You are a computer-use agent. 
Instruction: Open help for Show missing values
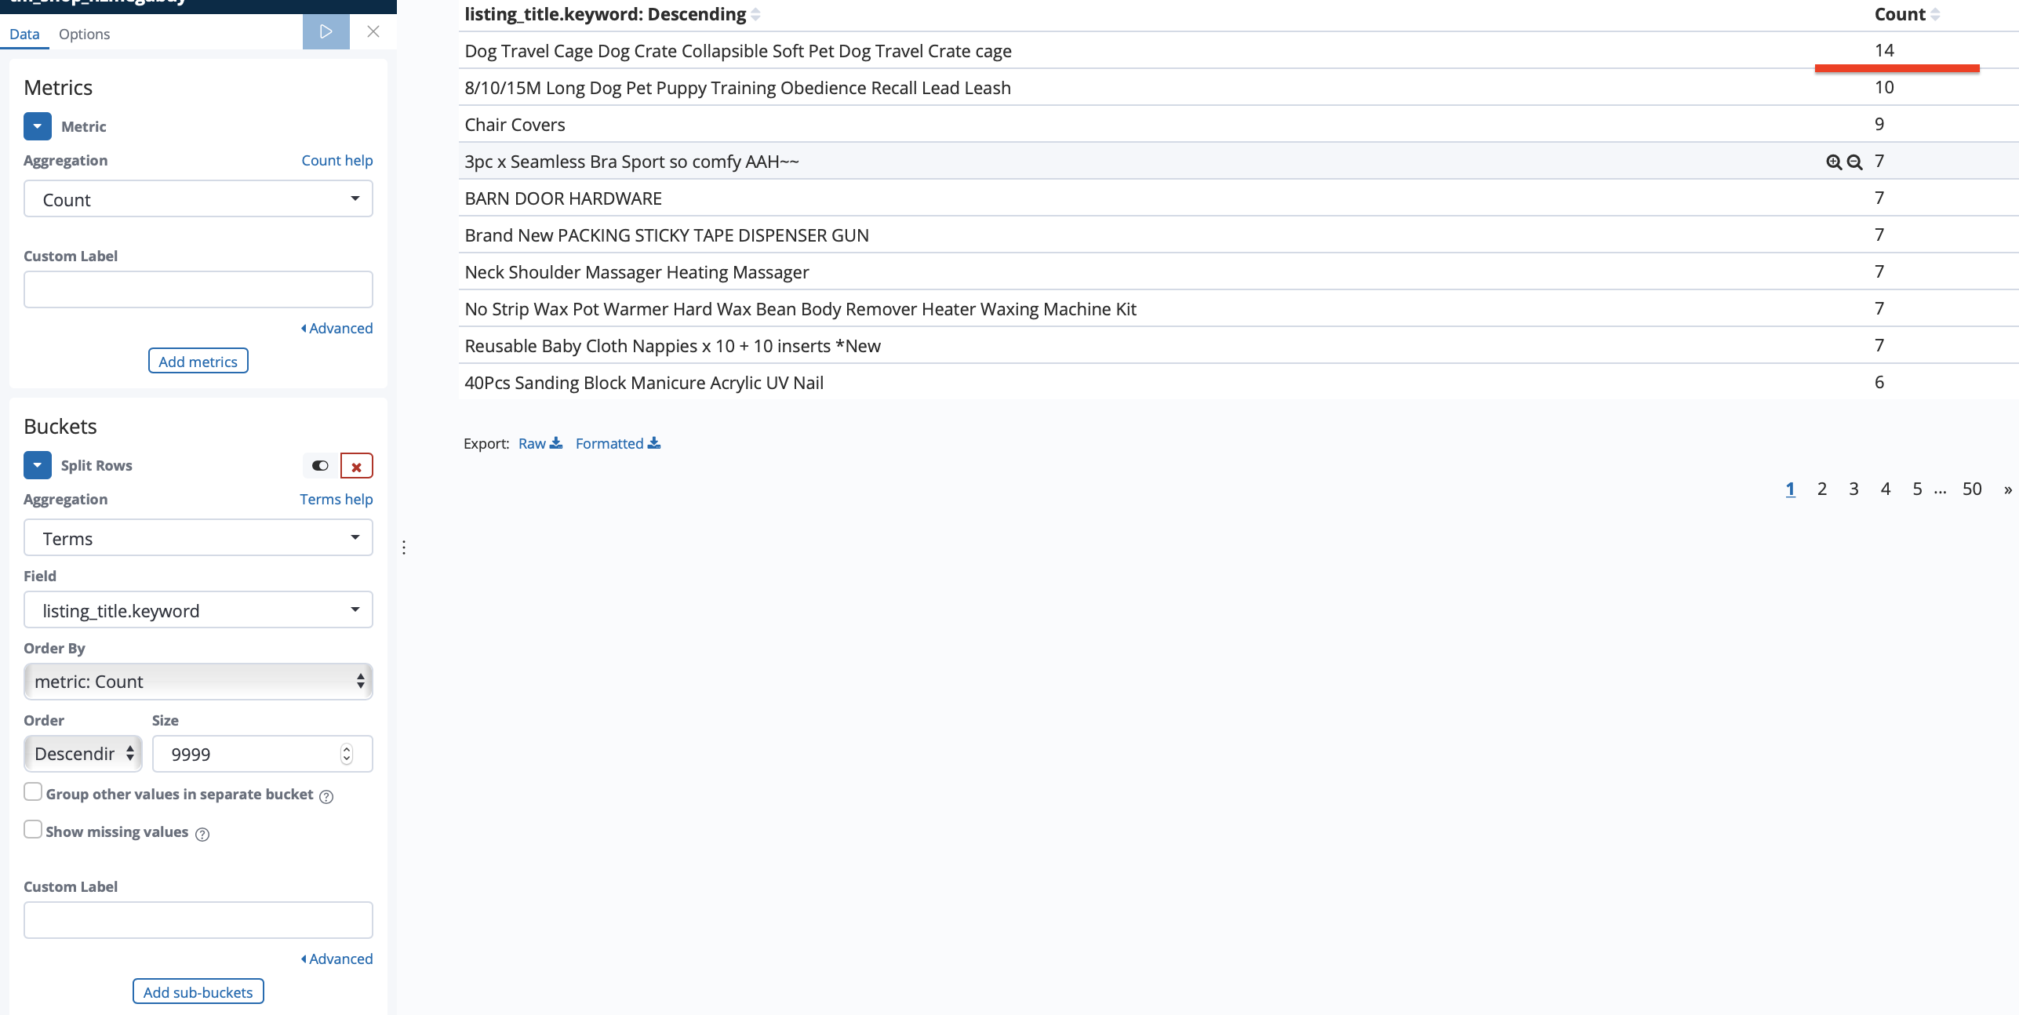202,835
